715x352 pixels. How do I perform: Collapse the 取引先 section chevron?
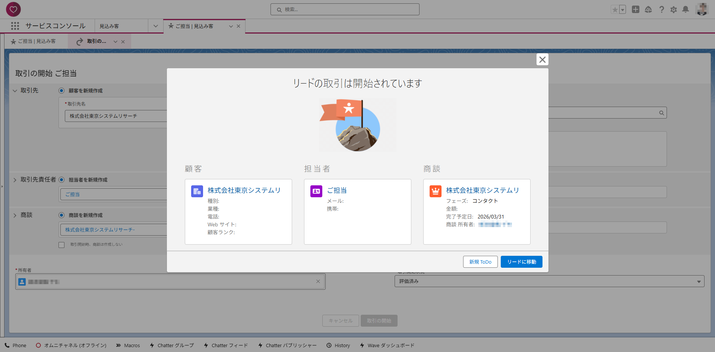click(15, 91)
